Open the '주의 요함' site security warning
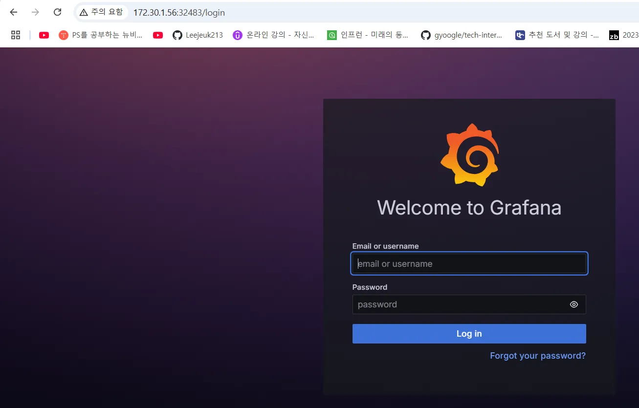The image size is (639, 408). (x=101, y=12)
